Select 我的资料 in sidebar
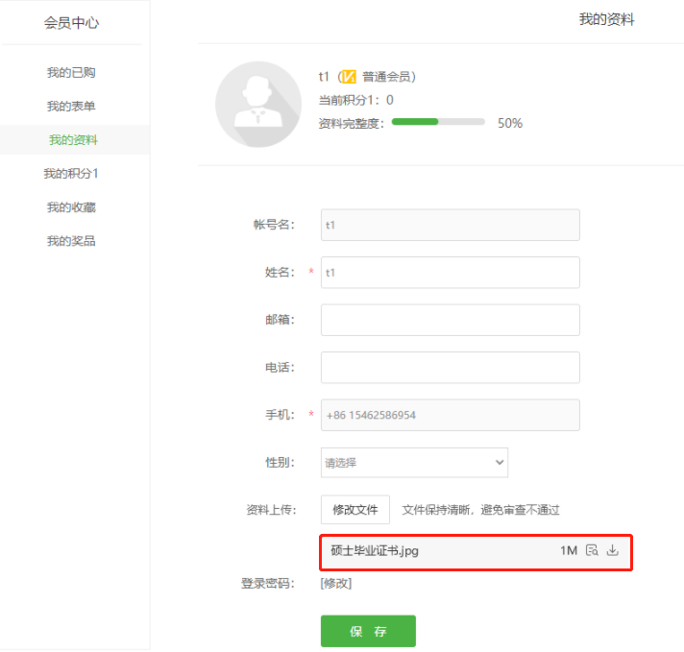Screen dimensions: 684x652 [x=73, y=140]
